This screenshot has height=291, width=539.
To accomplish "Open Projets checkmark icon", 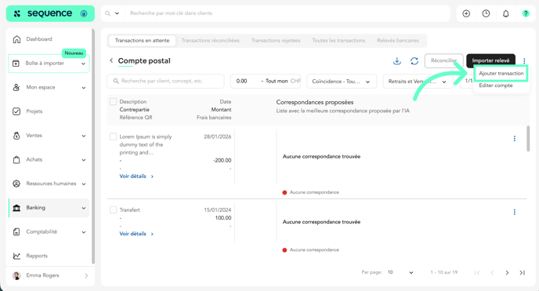I will pyautogui.click(x=16, y=111).
